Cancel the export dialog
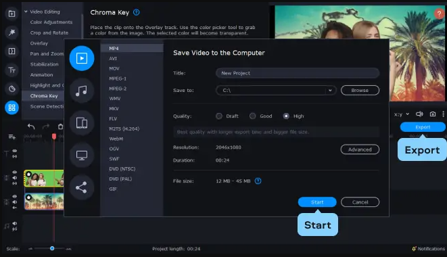Viewport: 447px width, 257px height. [360, 202]
